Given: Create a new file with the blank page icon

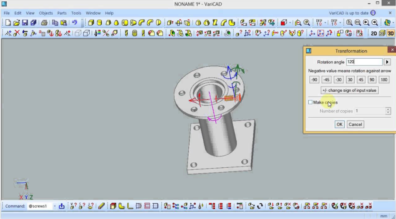Looking at the screenshot, I should [8, 23].
